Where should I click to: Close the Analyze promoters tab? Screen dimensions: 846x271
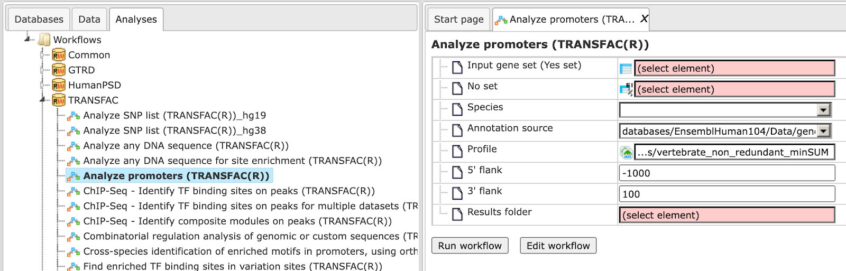(644, 19)
